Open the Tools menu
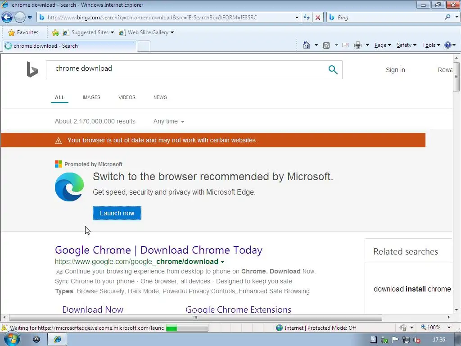Image resolution: width=461 pixels, height=346 pixels. click(x=431, y=45)
